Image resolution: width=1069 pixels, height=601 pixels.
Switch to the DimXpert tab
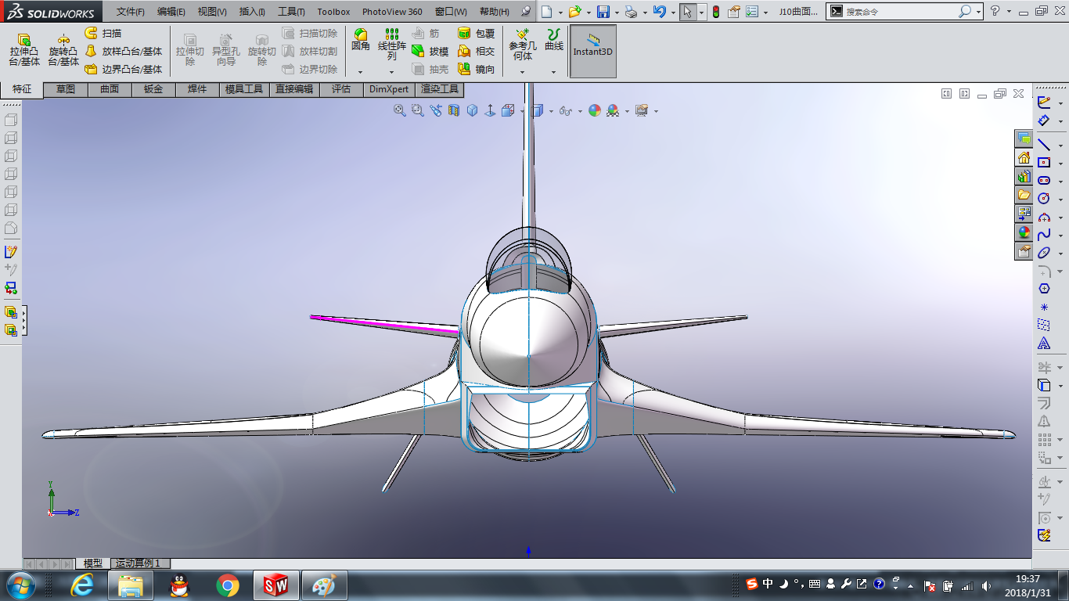389,89
